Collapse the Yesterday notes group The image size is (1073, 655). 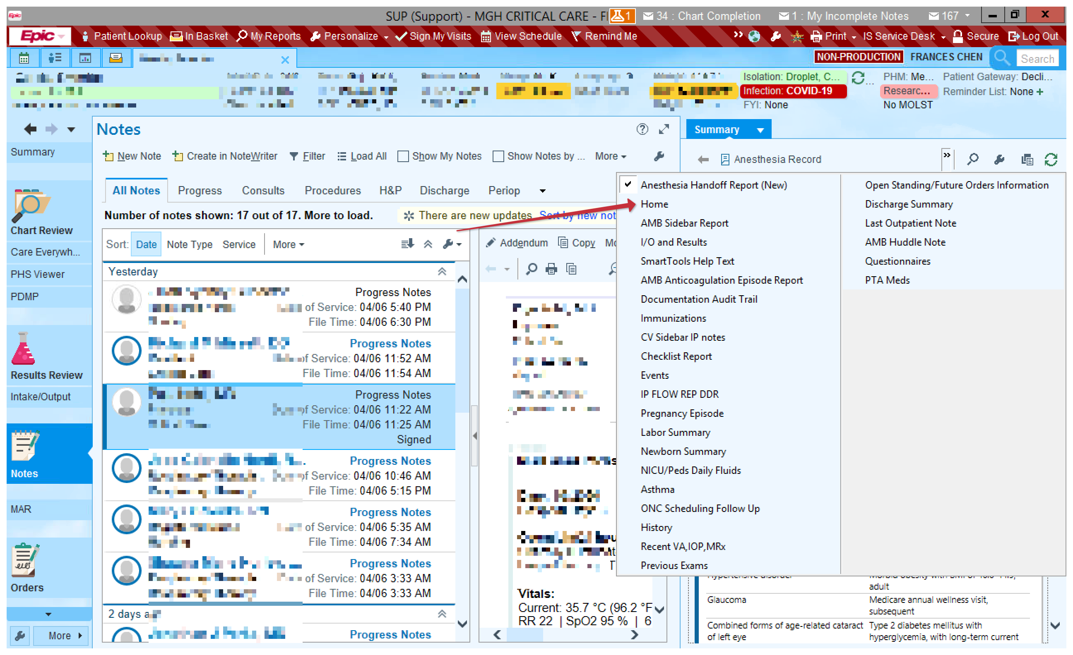click(x=442, y=272)
